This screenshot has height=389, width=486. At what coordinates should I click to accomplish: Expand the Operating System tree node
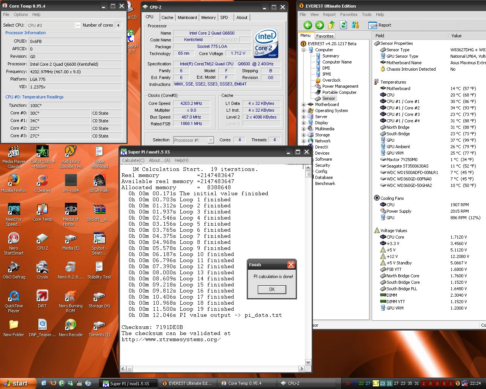[x=304, y=111]
